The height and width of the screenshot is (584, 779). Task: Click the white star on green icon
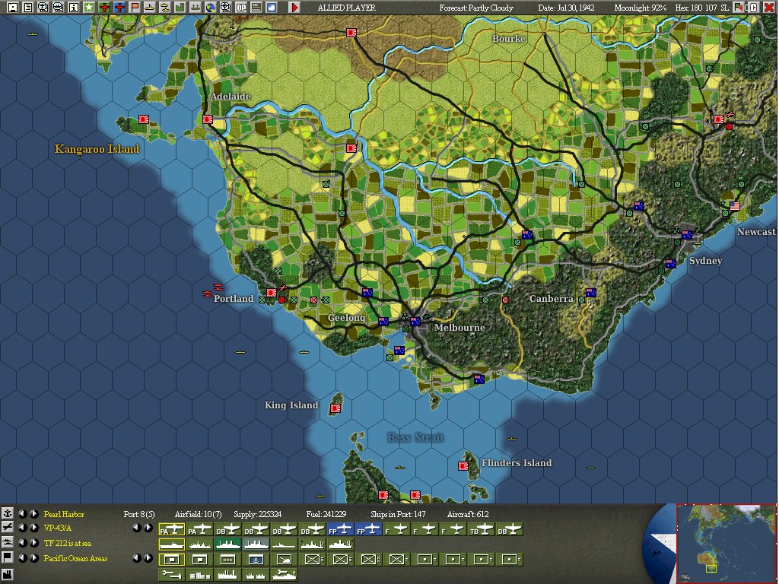click(x=89, y=8)
